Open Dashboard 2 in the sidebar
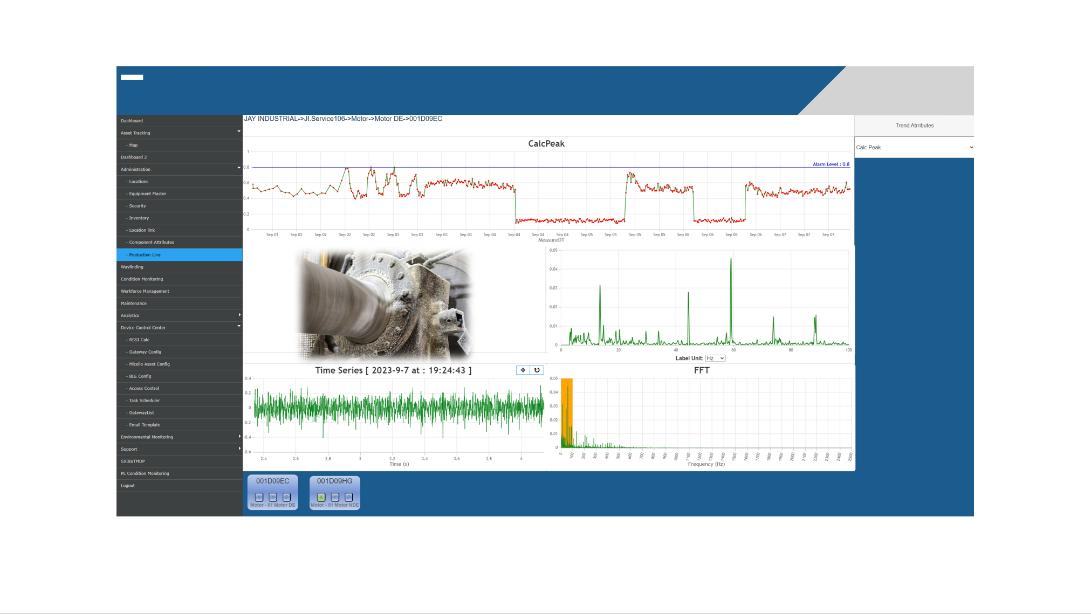 pyautogui.click(x=180, y=157)
